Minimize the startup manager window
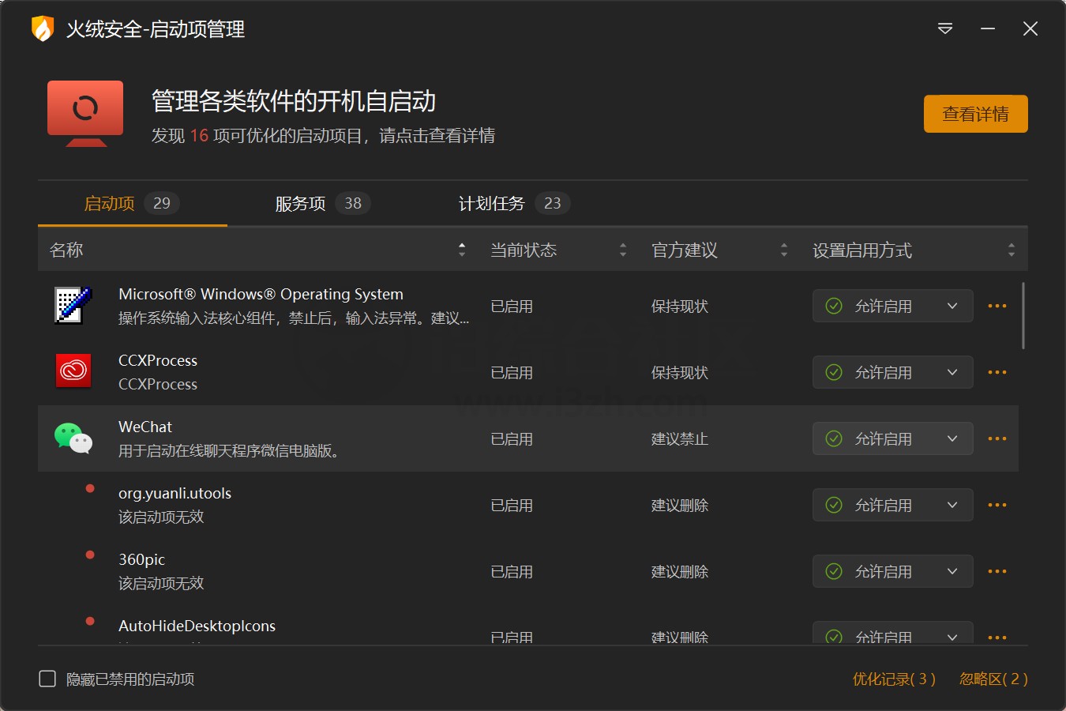 point(988,29)
